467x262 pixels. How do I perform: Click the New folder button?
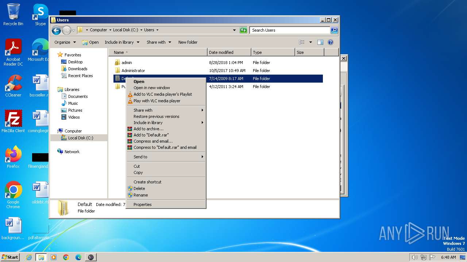click(188, 42)
